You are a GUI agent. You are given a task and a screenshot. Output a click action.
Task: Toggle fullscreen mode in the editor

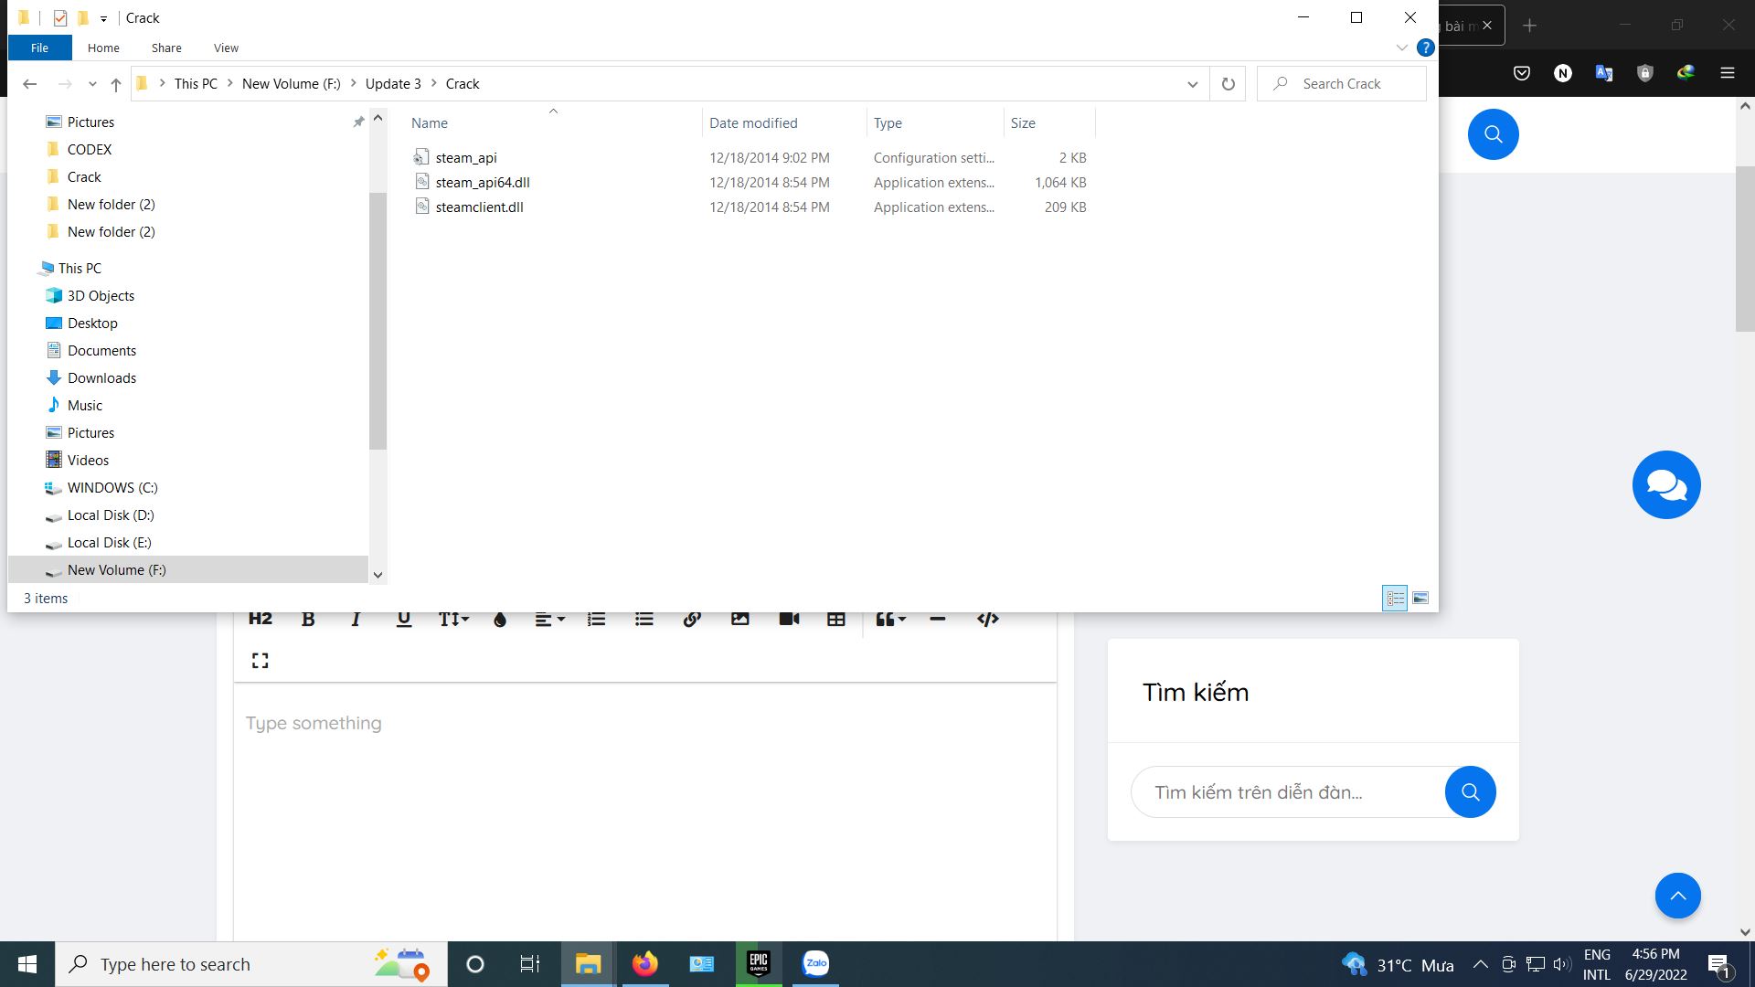[260, 660]
